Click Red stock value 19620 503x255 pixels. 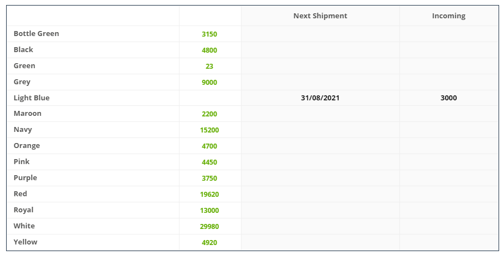209,195
